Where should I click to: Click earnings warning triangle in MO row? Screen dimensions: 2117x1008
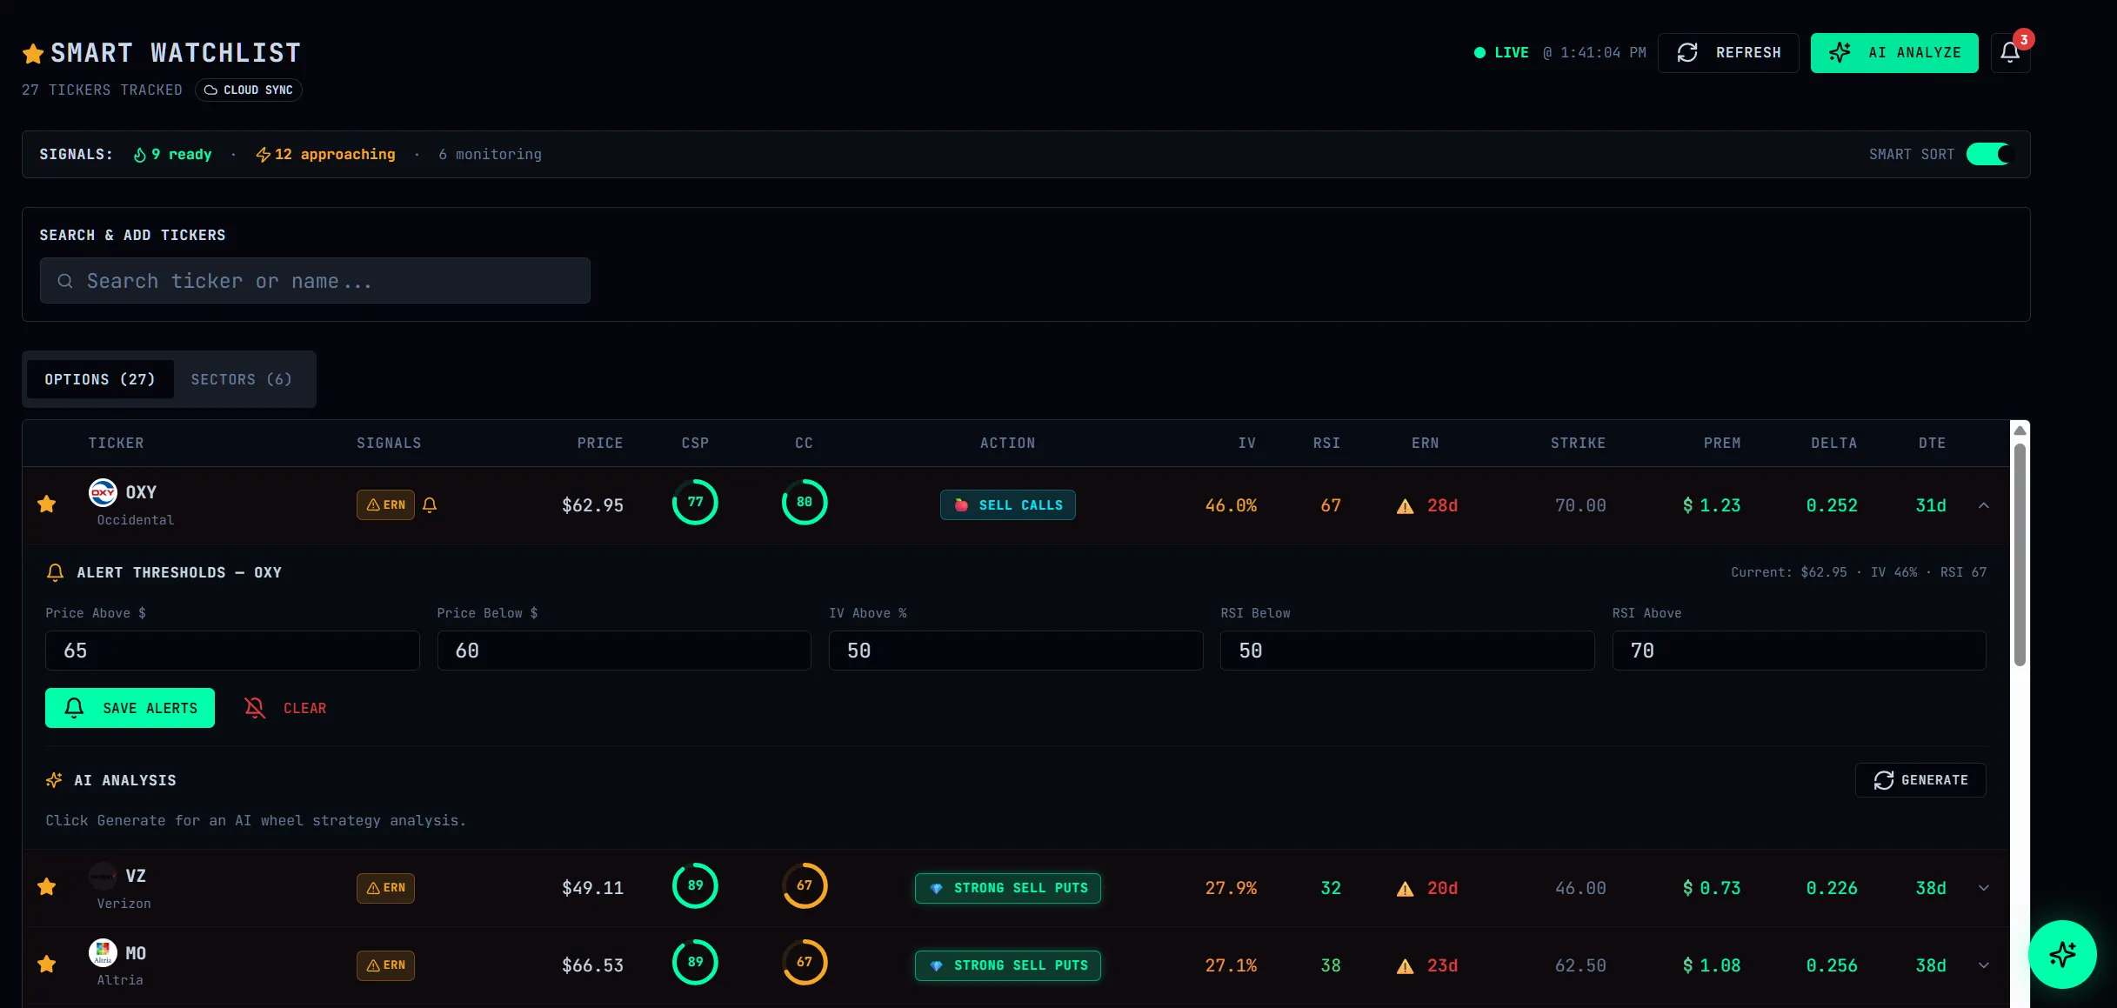[1405, 966]
